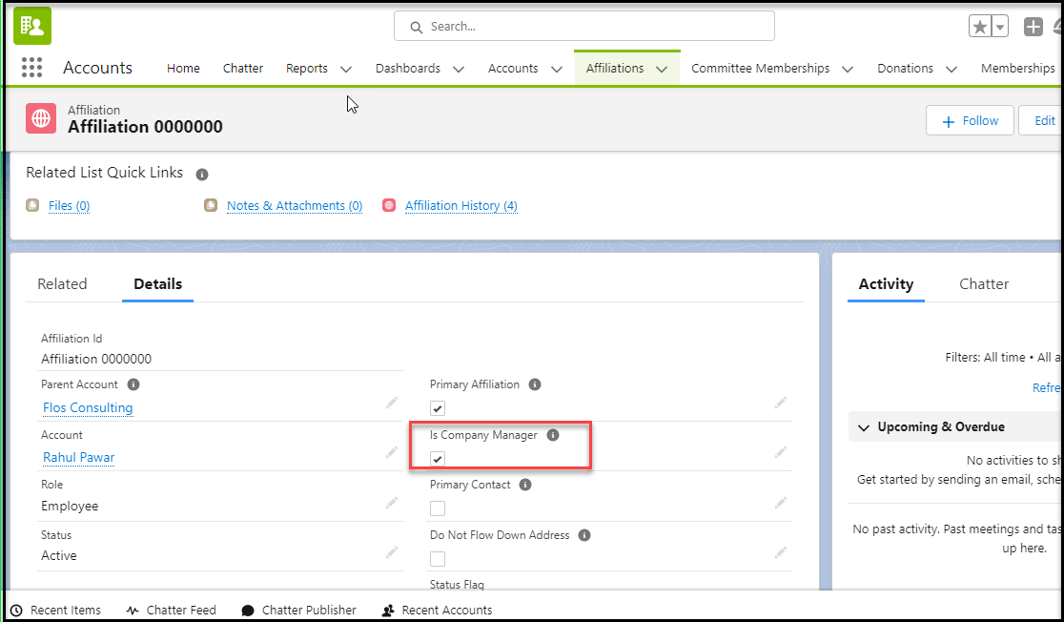This screenshot has width=1064, height=622.
Task: Click info icon beside Related List Quick Links
Action: [202, 174]
